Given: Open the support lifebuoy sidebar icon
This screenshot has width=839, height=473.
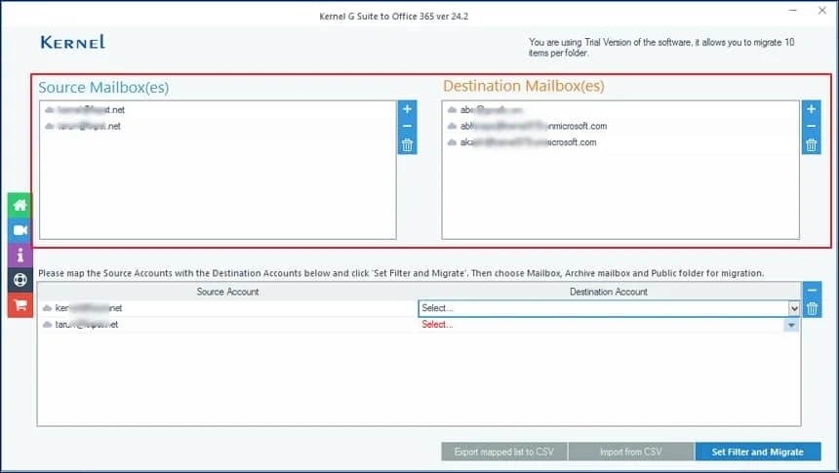Looking at the screenshot, I should 20,280.
